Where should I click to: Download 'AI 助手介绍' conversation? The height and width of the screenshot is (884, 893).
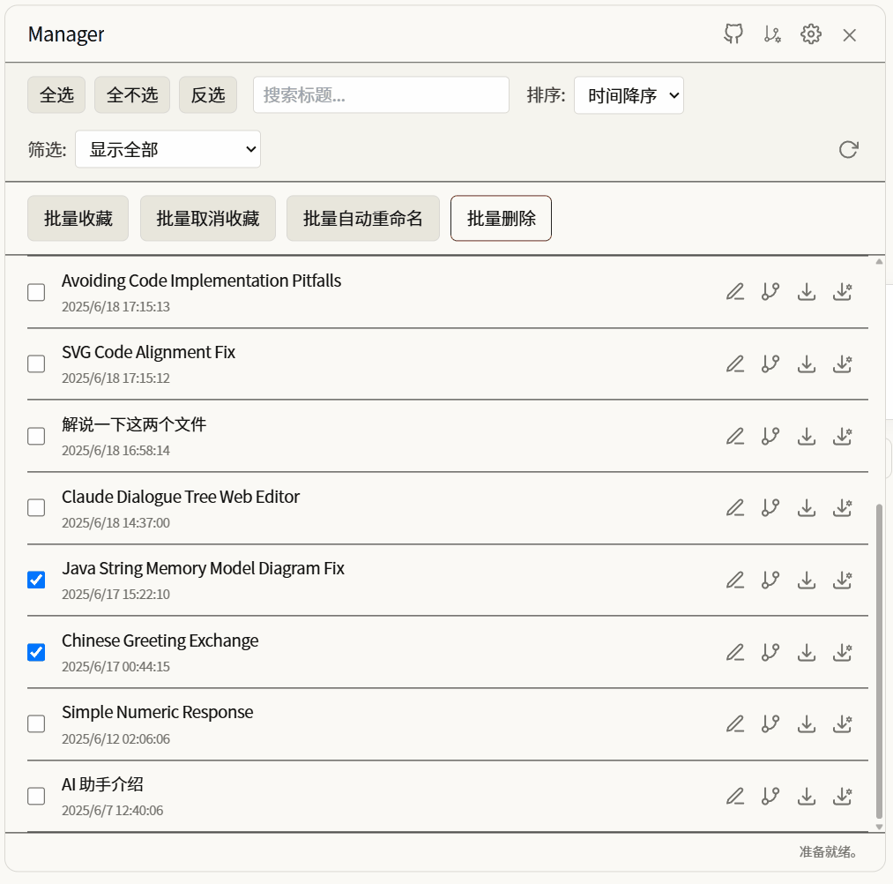[x=807, y=796]
